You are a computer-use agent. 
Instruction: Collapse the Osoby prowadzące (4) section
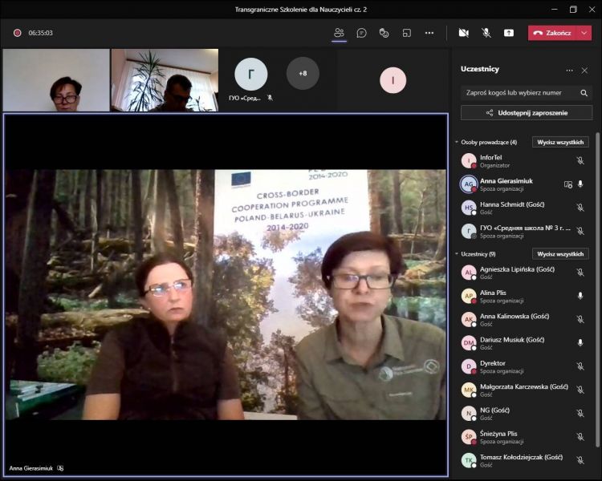click(457, 142)
